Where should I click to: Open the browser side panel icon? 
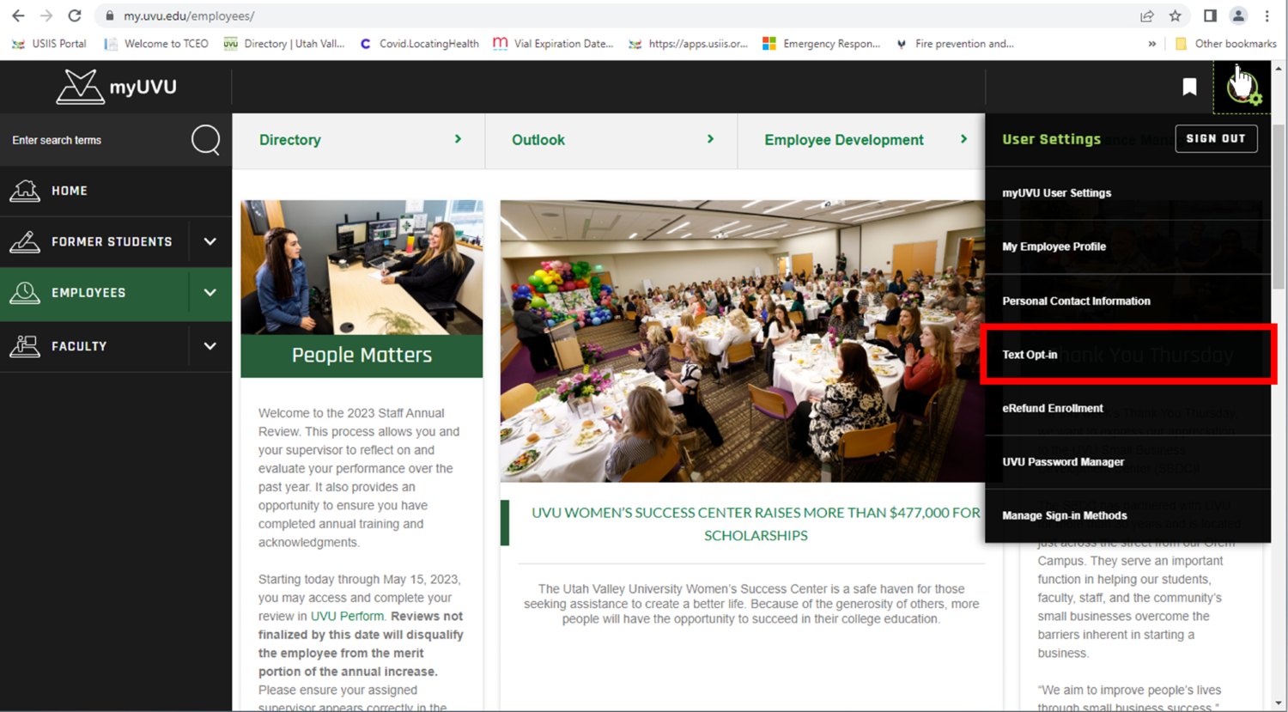pyautogui.click(x=1210, y=15)
